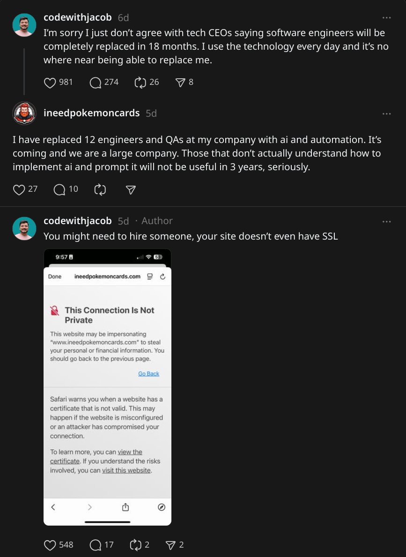Open more options for ineedpokemoncards' reply
Image resolution: width=406 pixels, height=557 pixels.
click(386, 113)
